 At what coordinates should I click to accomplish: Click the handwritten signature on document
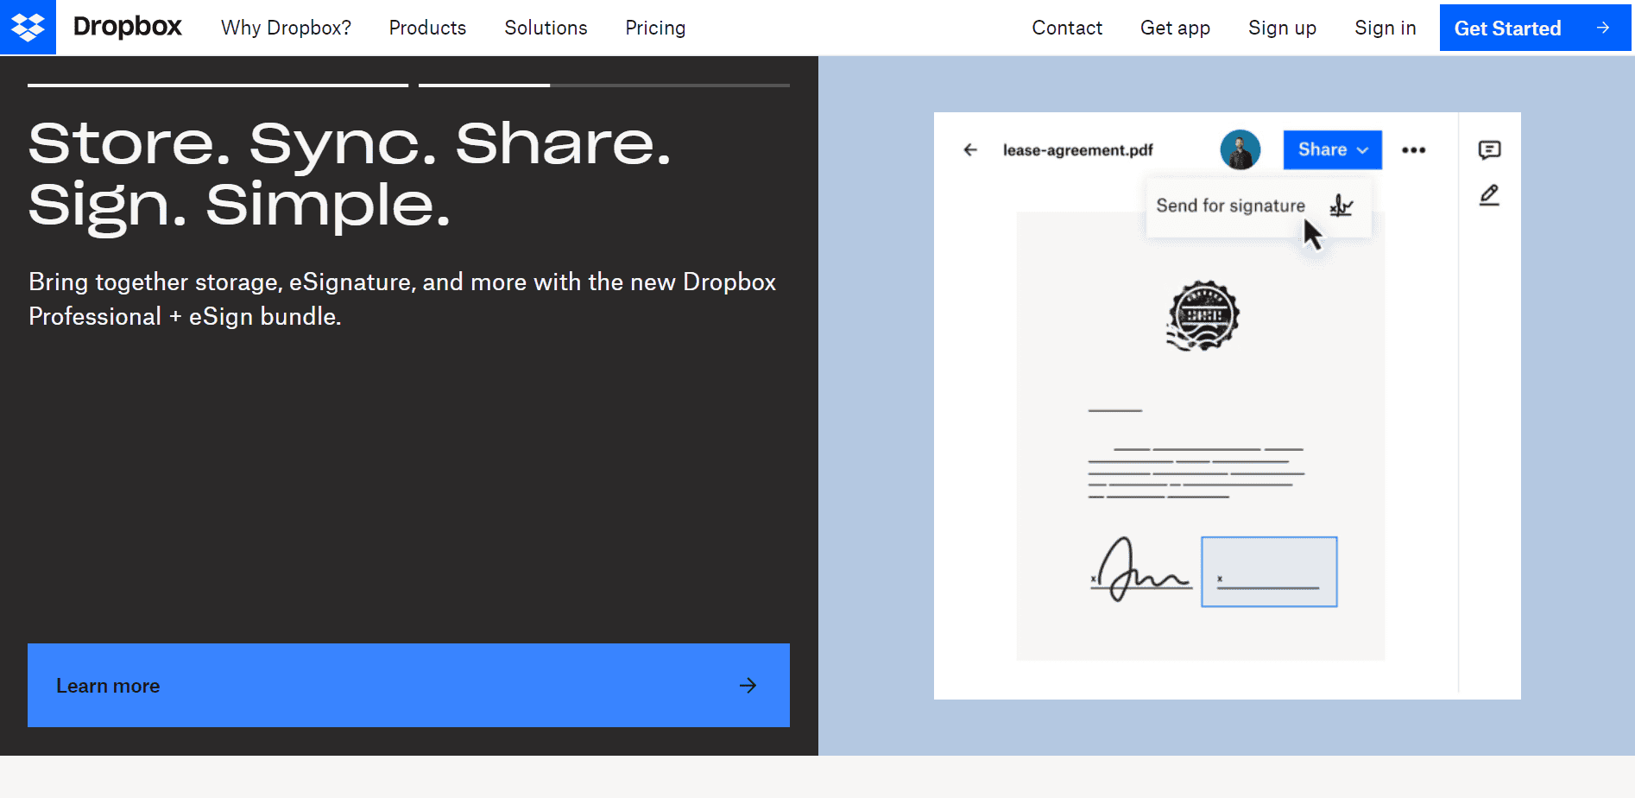tap(1140, 570)
